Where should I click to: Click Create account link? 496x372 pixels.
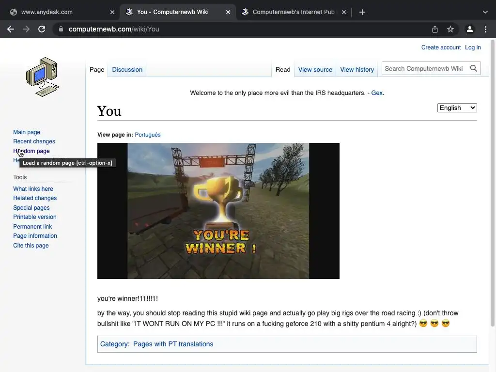(441, 47)
